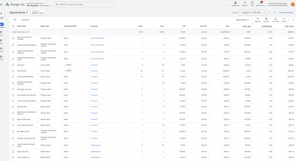Refresh the page data

point(245,4)
